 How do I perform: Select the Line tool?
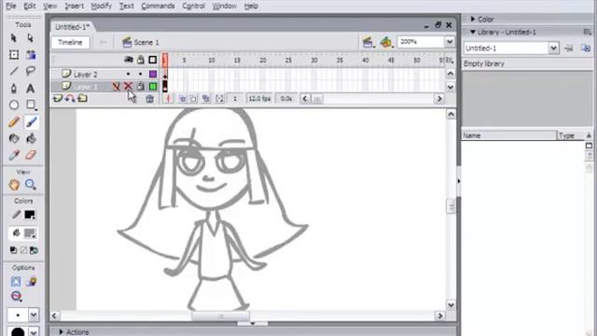(14, 71)
